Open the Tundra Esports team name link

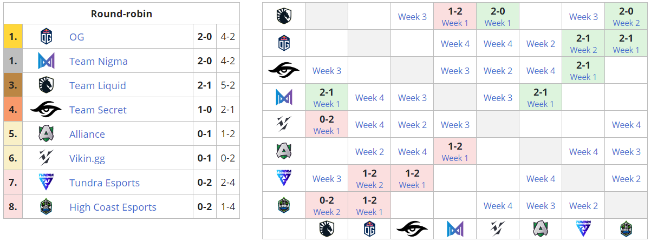[105, 183]
